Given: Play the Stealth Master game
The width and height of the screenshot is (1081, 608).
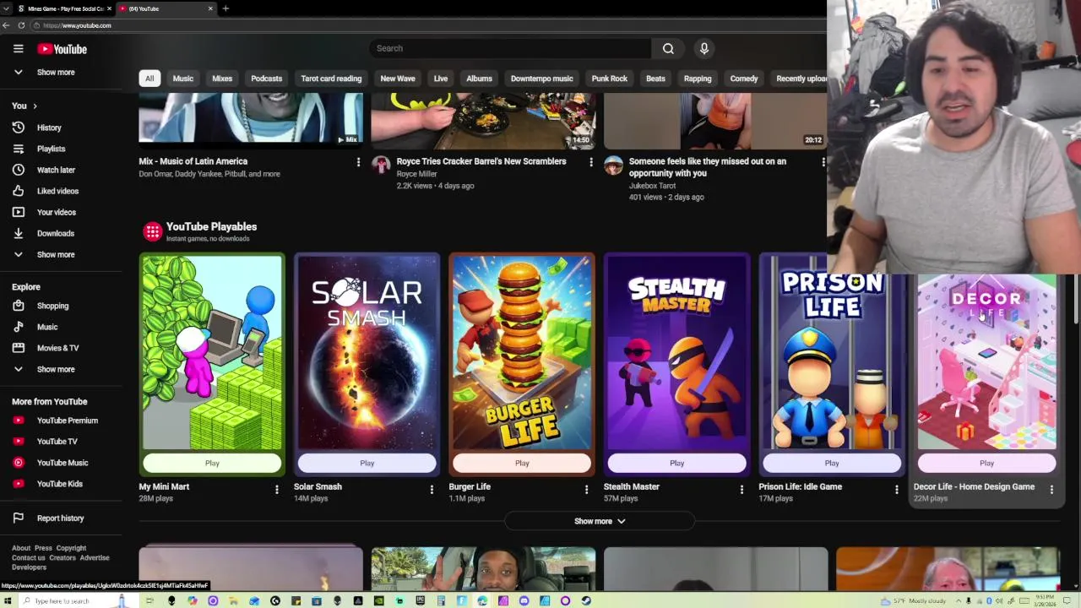Looking at the screenshot, I should tap(677, 463).
